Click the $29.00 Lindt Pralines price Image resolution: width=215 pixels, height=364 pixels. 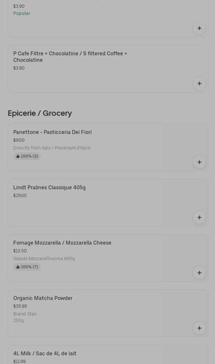pyautogui.click(x=20, y=195)
